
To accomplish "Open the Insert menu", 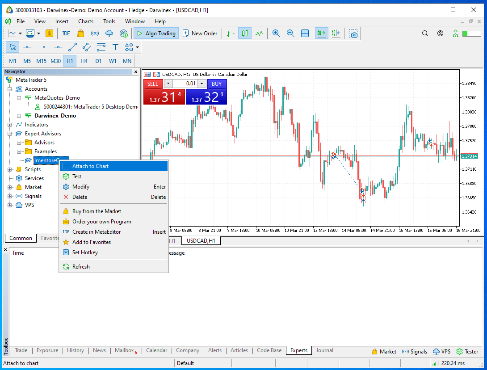I will tap(62, 21).
